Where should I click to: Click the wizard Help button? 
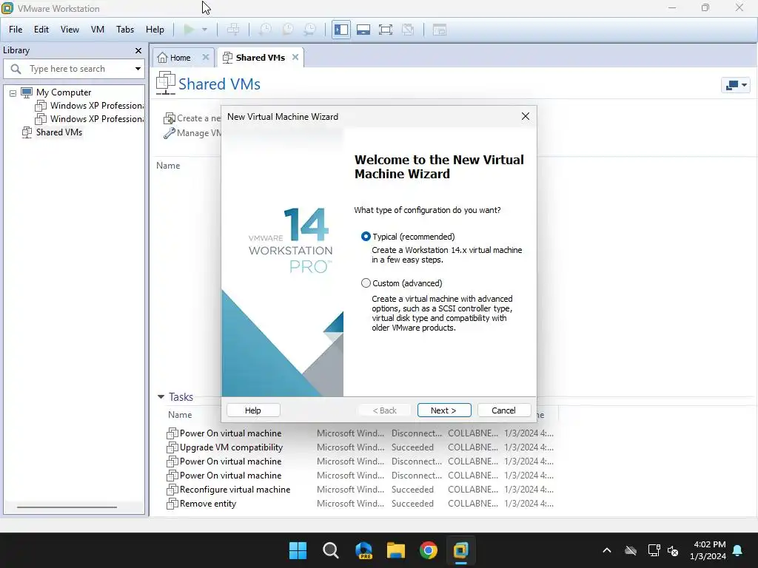253,410
